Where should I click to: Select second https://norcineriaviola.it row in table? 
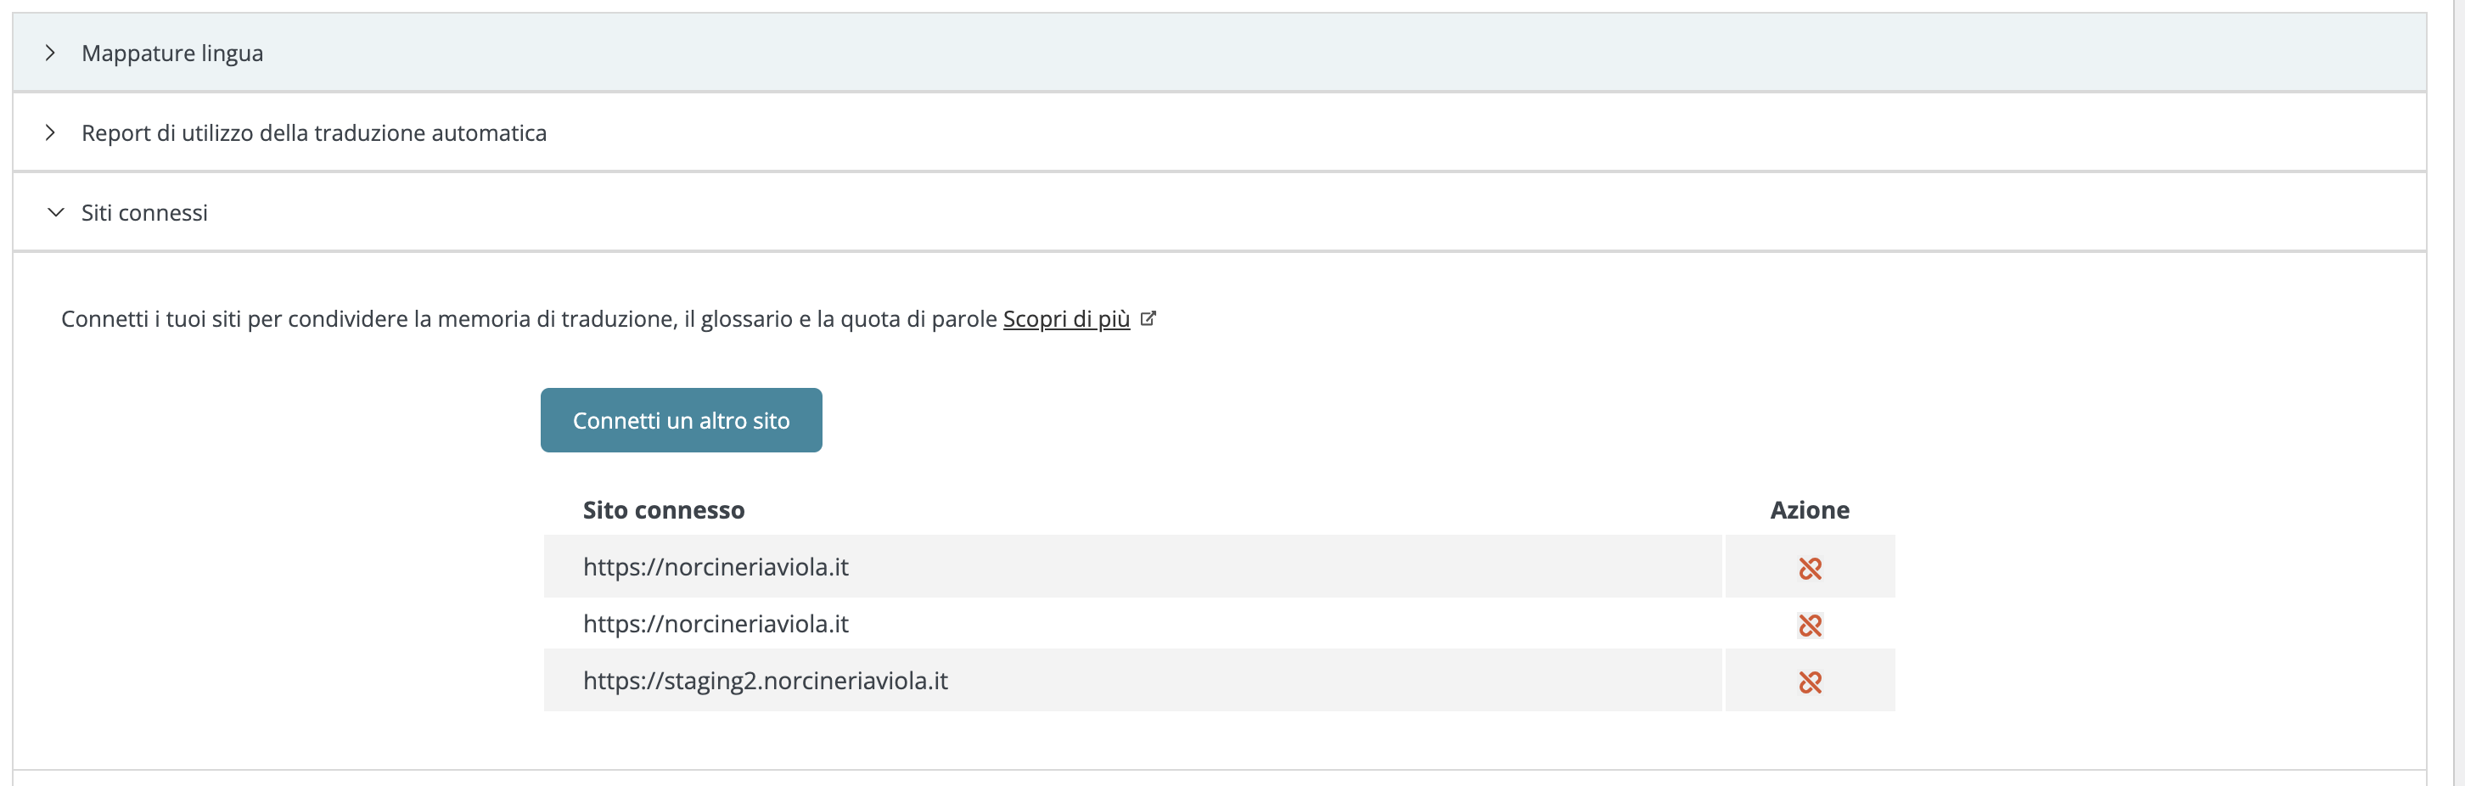tap(1133, 624)
